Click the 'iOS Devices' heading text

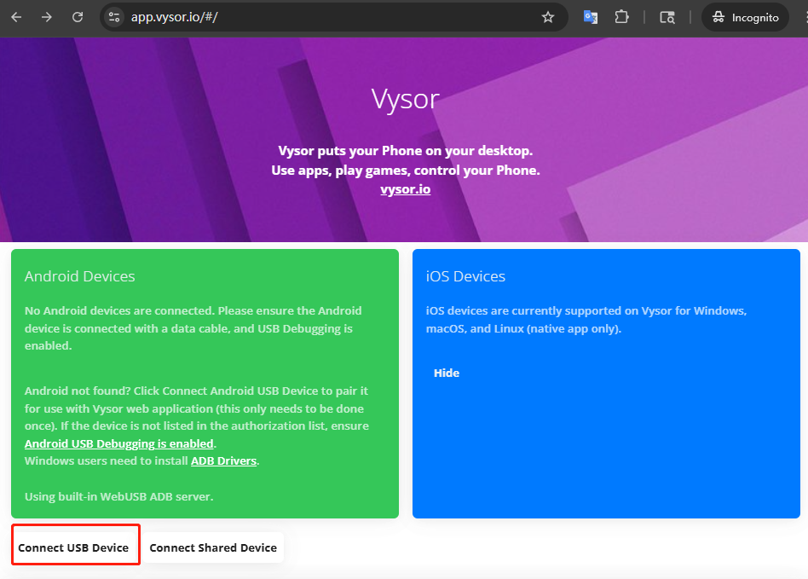pyautogui.click(x=466, y=276)
